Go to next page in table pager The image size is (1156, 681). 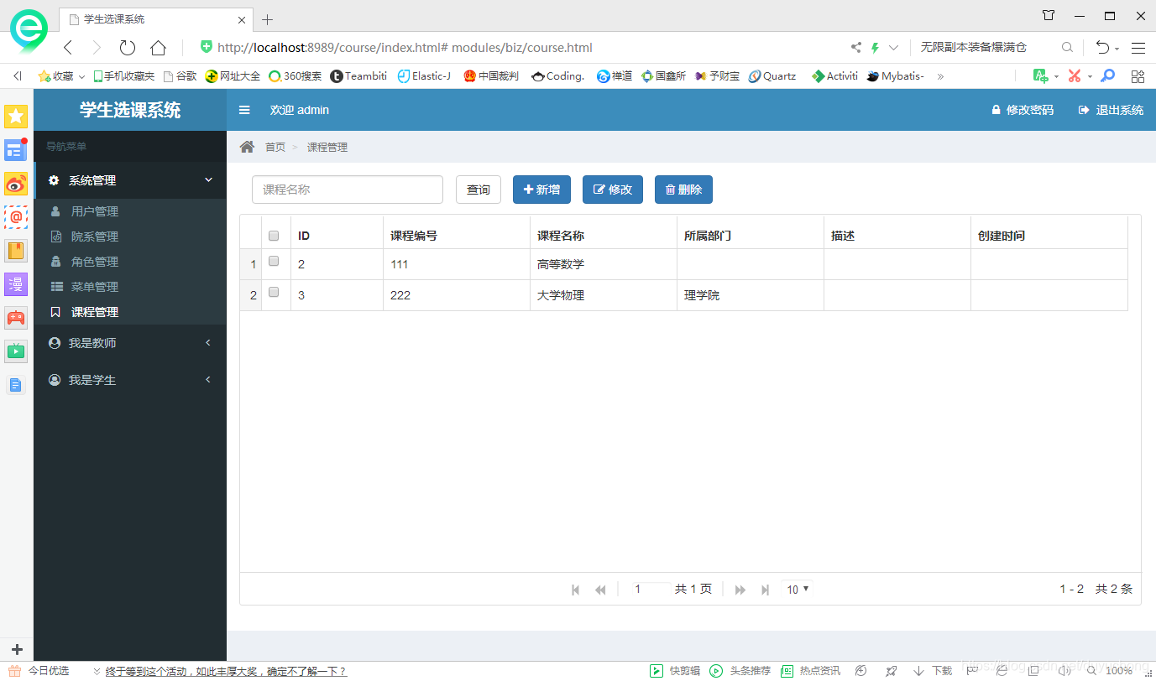coord(740,590)
